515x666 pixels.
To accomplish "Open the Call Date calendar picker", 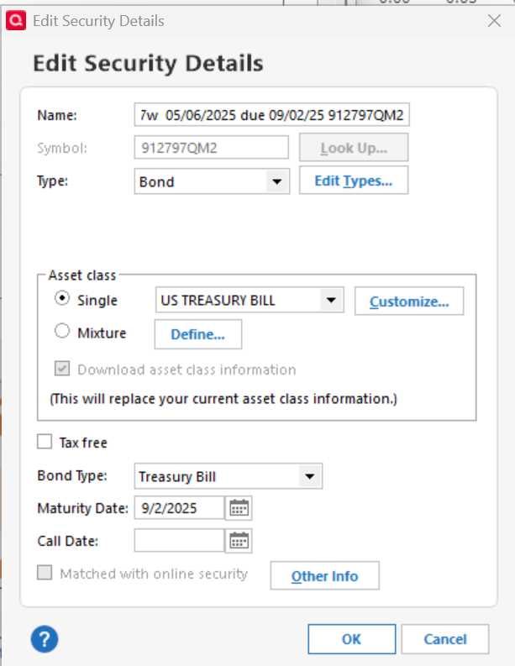I will pos(239,541).
